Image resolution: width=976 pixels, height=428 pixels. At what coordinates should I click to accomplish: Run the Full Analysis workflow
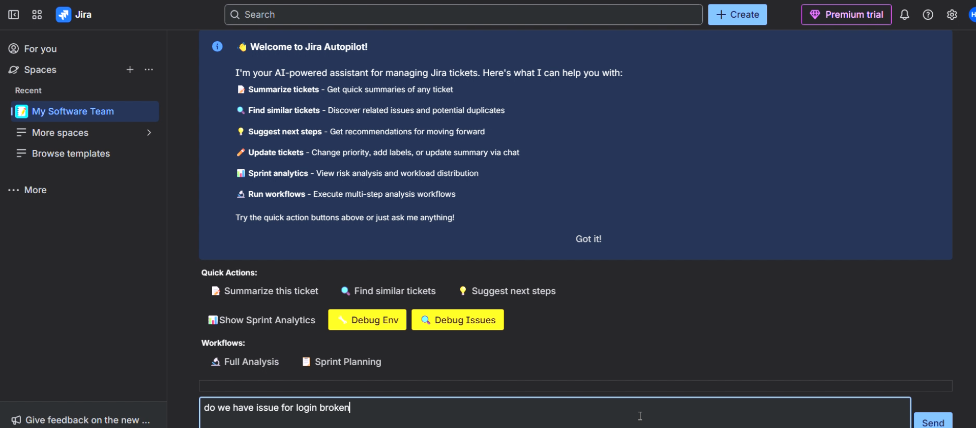pos(245,362)
